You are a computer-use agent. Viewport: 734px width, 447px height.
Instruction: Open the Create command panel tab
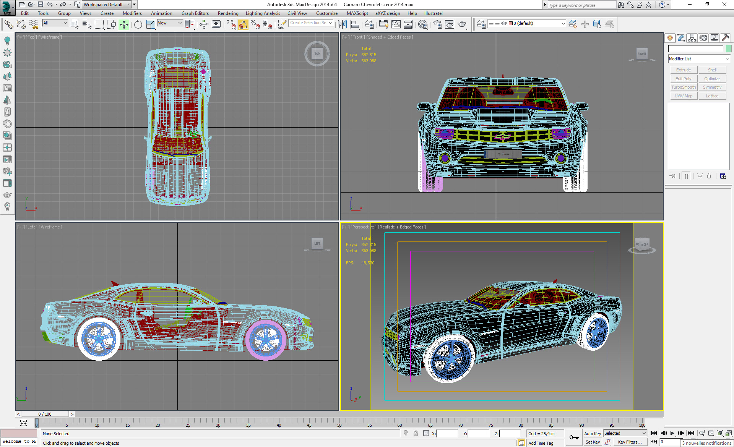coord(670,38)
